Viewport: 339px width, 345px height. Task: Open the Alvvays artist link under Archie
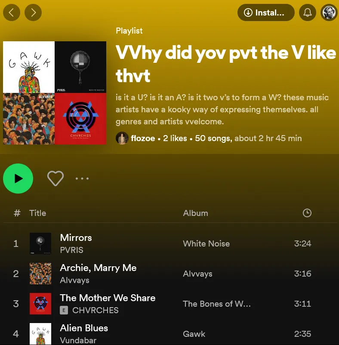click(x=74, y=280)
